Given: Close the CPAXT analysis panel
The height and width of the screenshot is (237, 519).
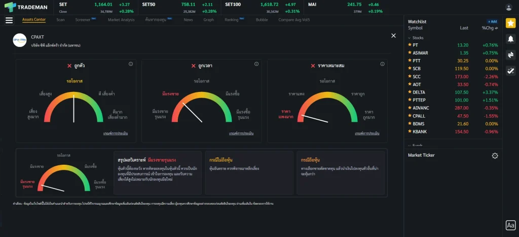Looking at the screenshot, I should (393, 35).
